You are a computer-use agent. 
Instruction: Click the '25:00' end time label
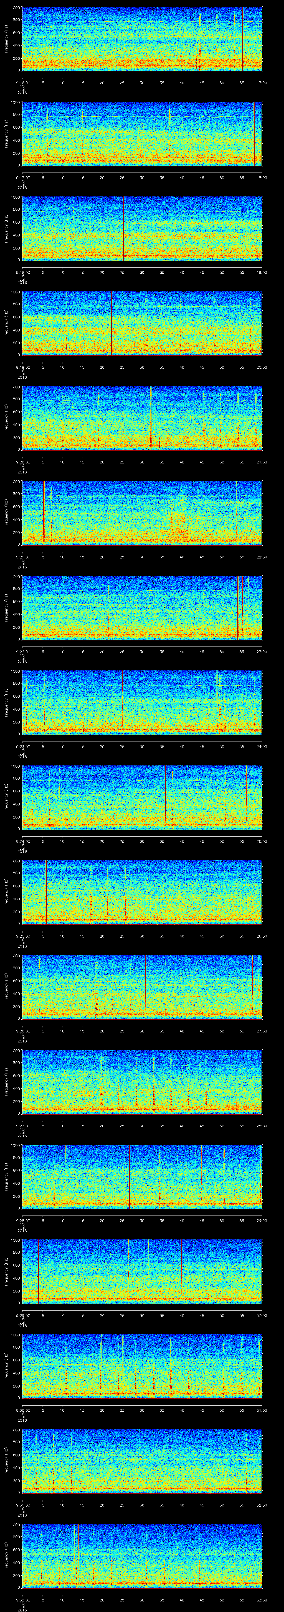262,841
